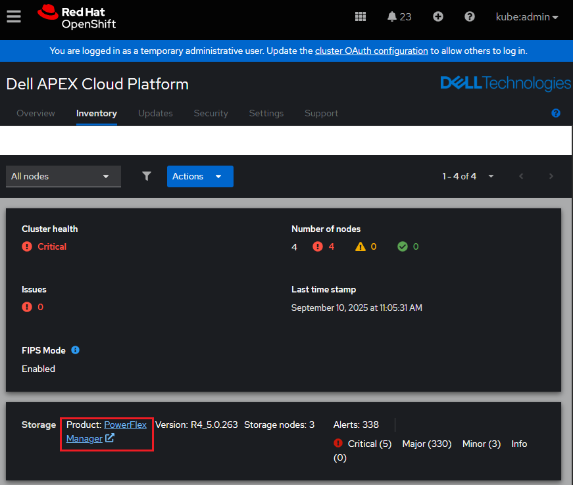Expand the All nodes dropdown
The height and width of the screenshot is (485, 573).
[x=63, y=176]
